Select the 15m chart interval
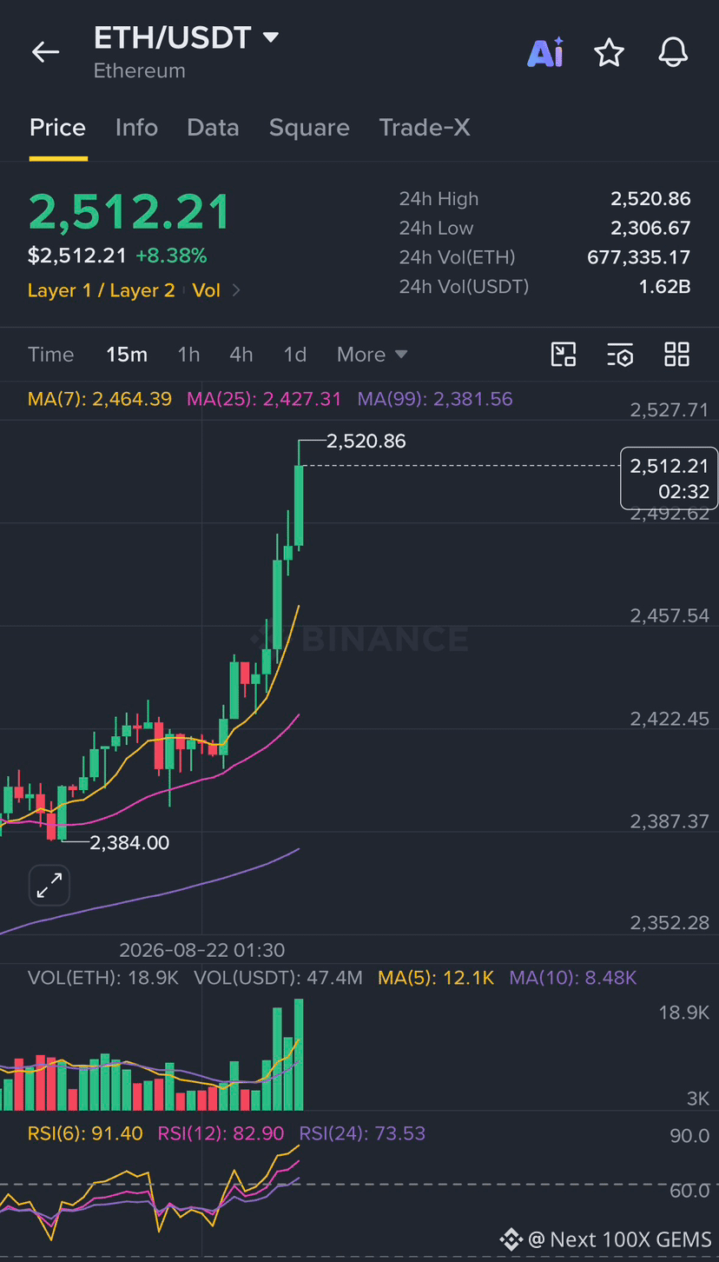719x1262 pixels. click(127, 355)
